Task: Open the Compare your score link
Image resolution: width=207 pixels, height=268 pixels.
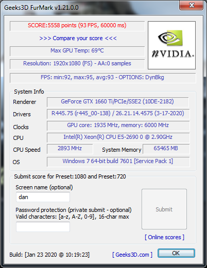Action: click(78, 38)
